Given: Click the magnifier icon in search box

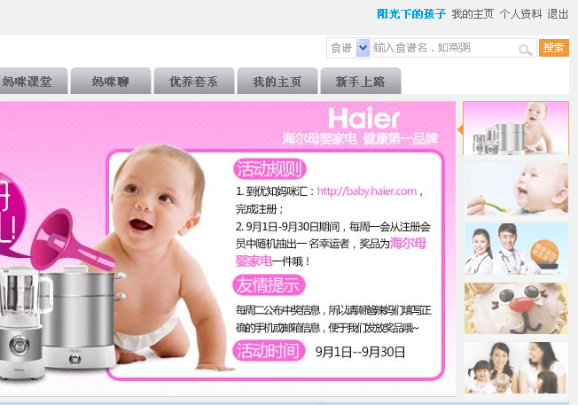Looking at the screenshot, I should [526, 50].
